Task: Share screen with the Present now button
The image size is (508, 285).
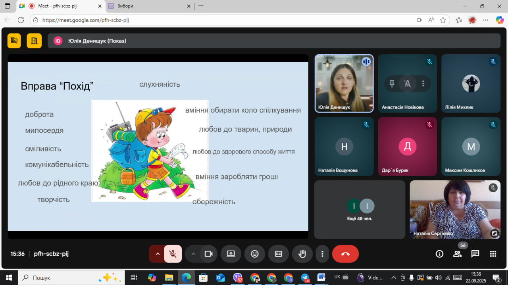Action: (x=231, y=254)
